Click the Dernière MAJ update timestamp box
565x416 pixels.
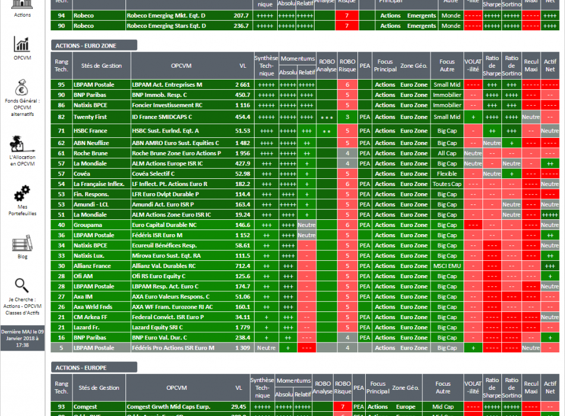tap(23, 339)
